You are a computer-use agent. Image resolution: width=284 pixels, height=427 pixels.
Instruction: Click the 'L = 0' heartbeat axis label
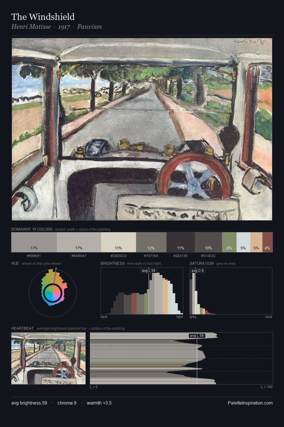click(x=94, y=387)
